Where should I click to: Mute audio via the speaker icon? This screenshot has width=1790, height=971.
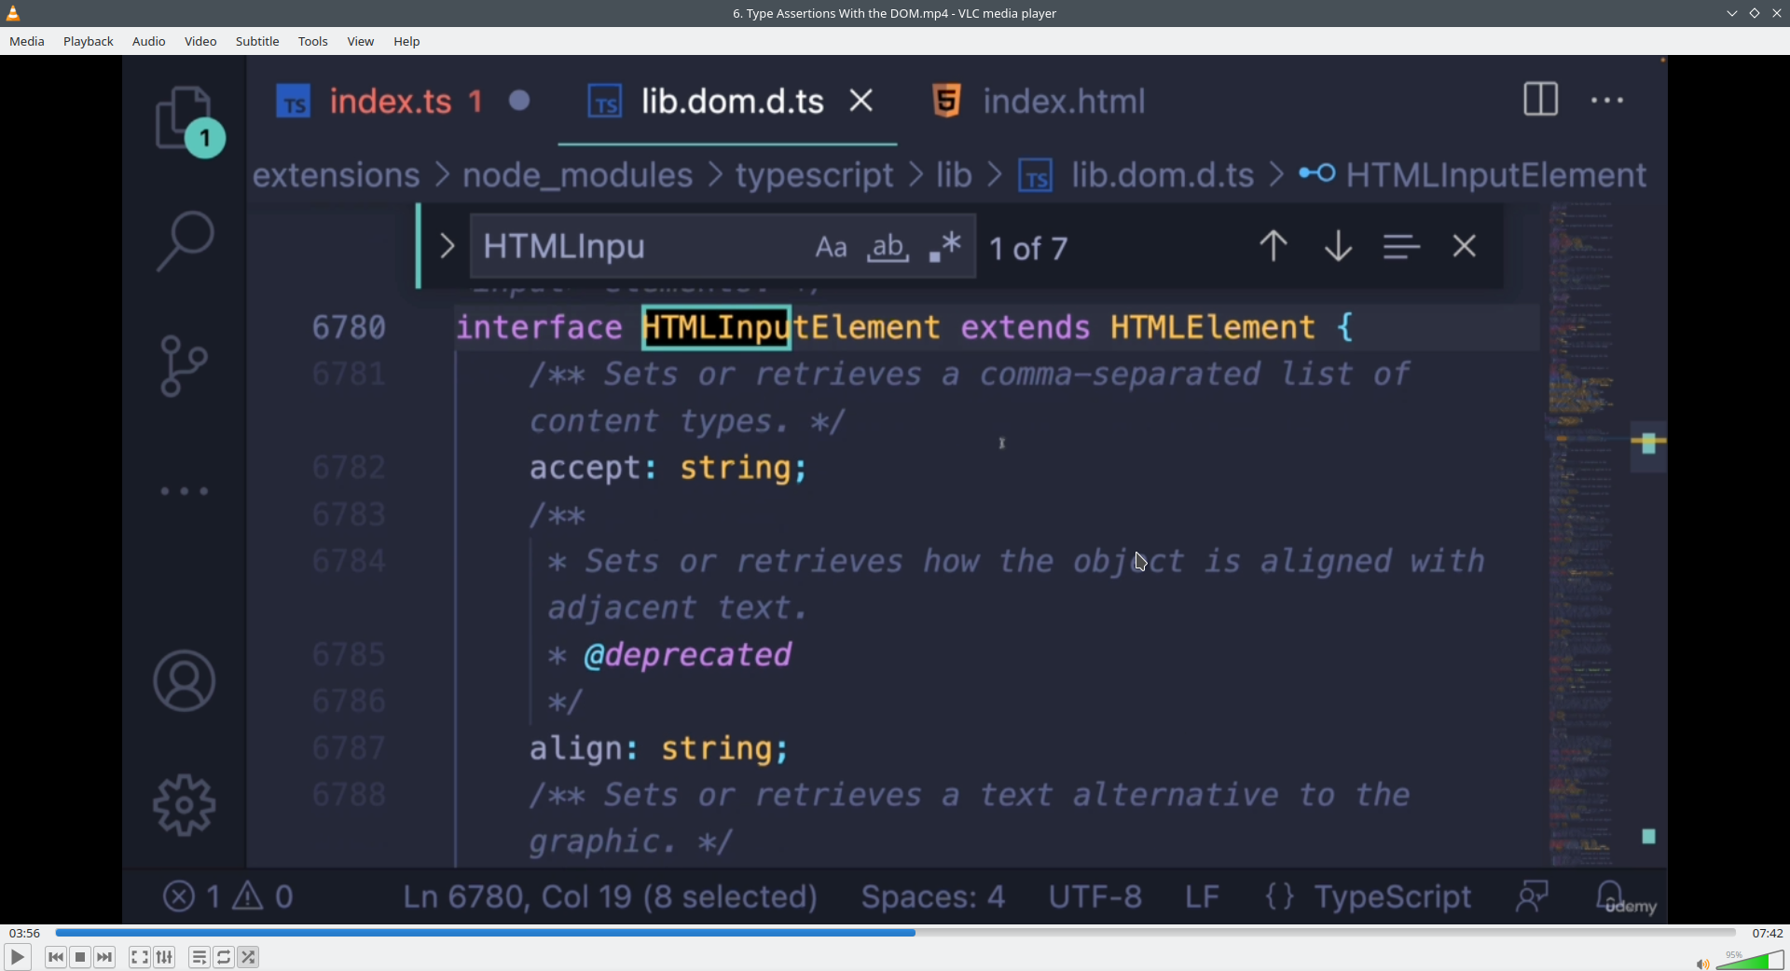[x=1701, y=964]
